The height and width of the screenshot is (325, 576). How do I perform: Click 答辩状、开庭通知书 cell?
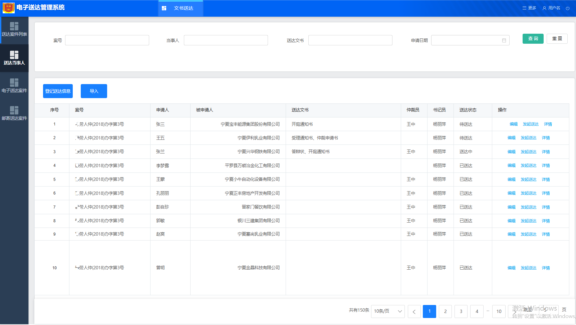310,151
